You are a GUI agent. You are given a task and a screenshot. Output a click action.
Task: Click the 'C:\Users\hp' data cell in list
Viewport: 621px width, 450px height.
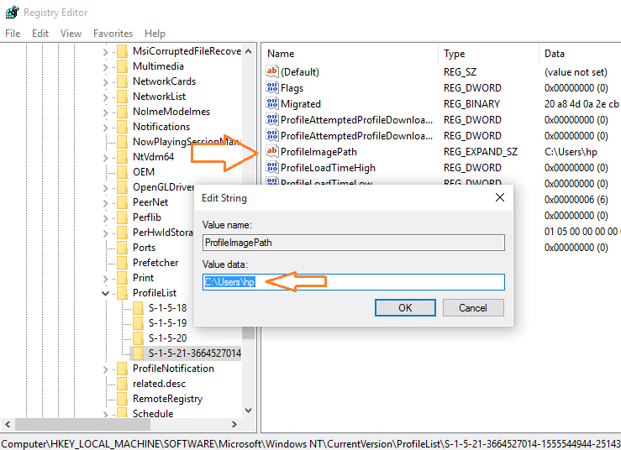[571, 152]
